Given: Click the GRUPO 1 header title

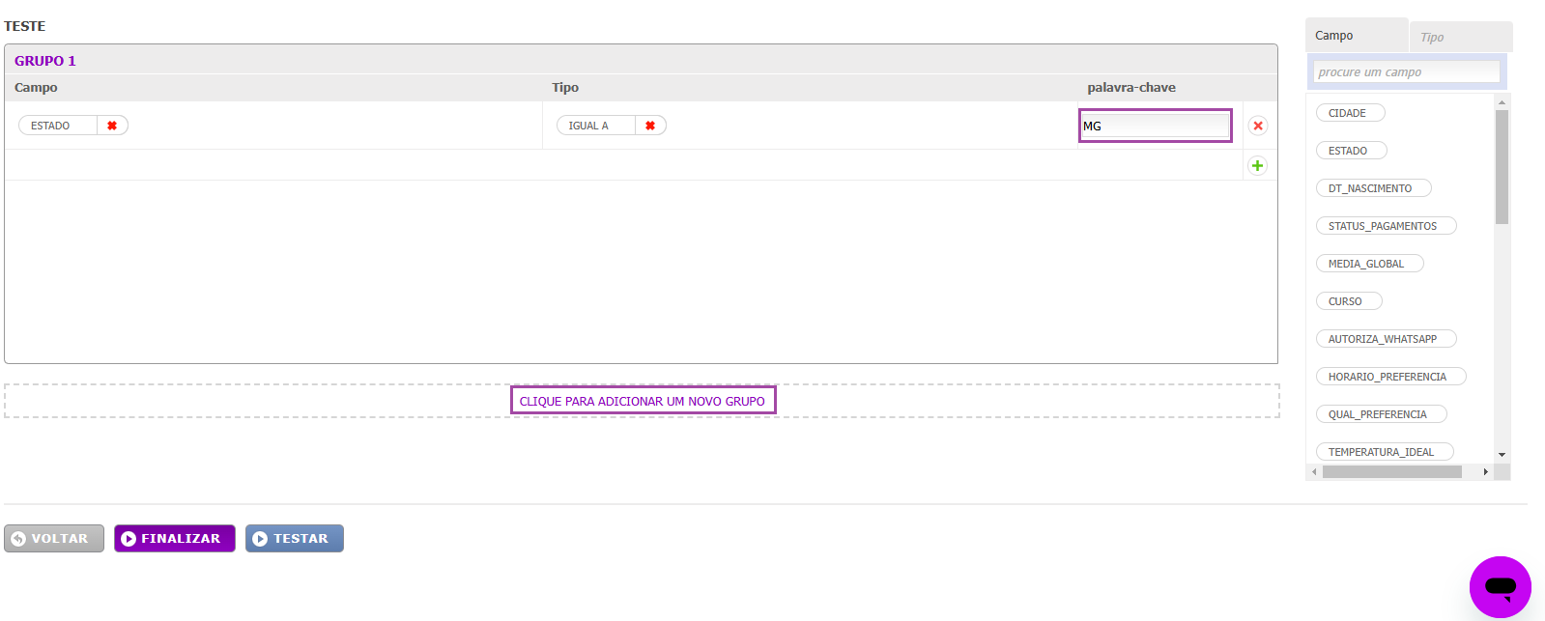Looking at the screenshot, I should [x=45, y=61].
